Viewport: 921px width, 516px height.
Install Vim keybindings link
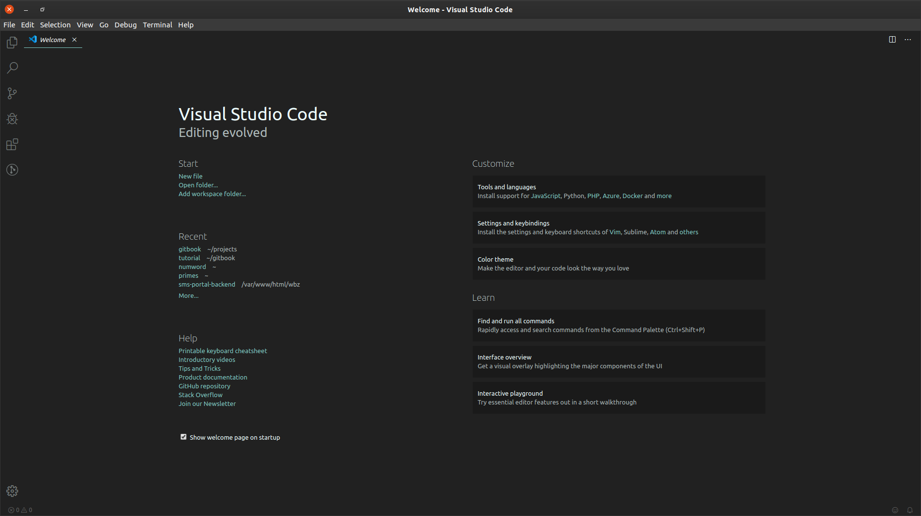[x=615, y=232]
